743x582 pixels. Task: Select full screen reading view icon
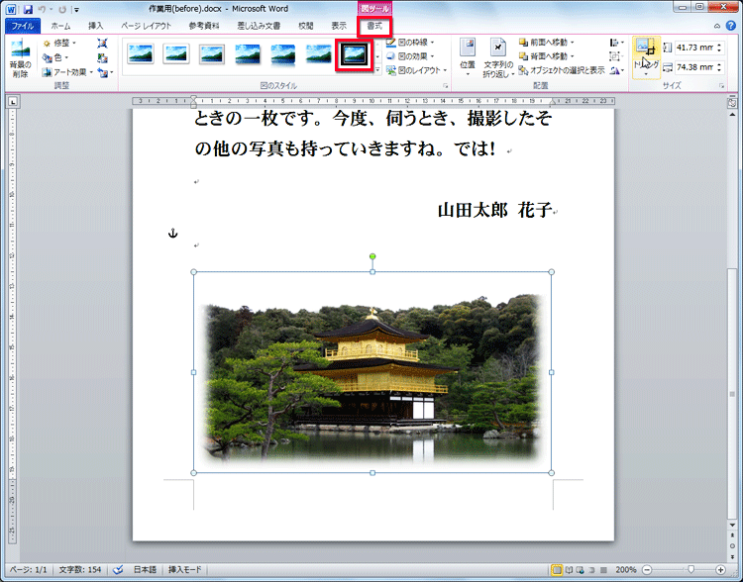(x=569, y=570)
